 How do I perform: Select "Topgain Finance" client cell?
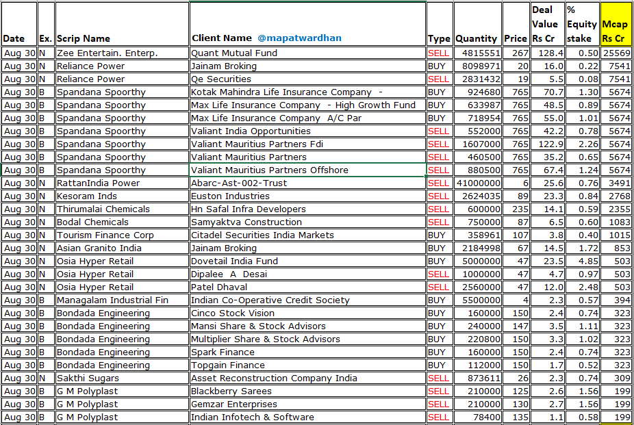tap(307, 365)
